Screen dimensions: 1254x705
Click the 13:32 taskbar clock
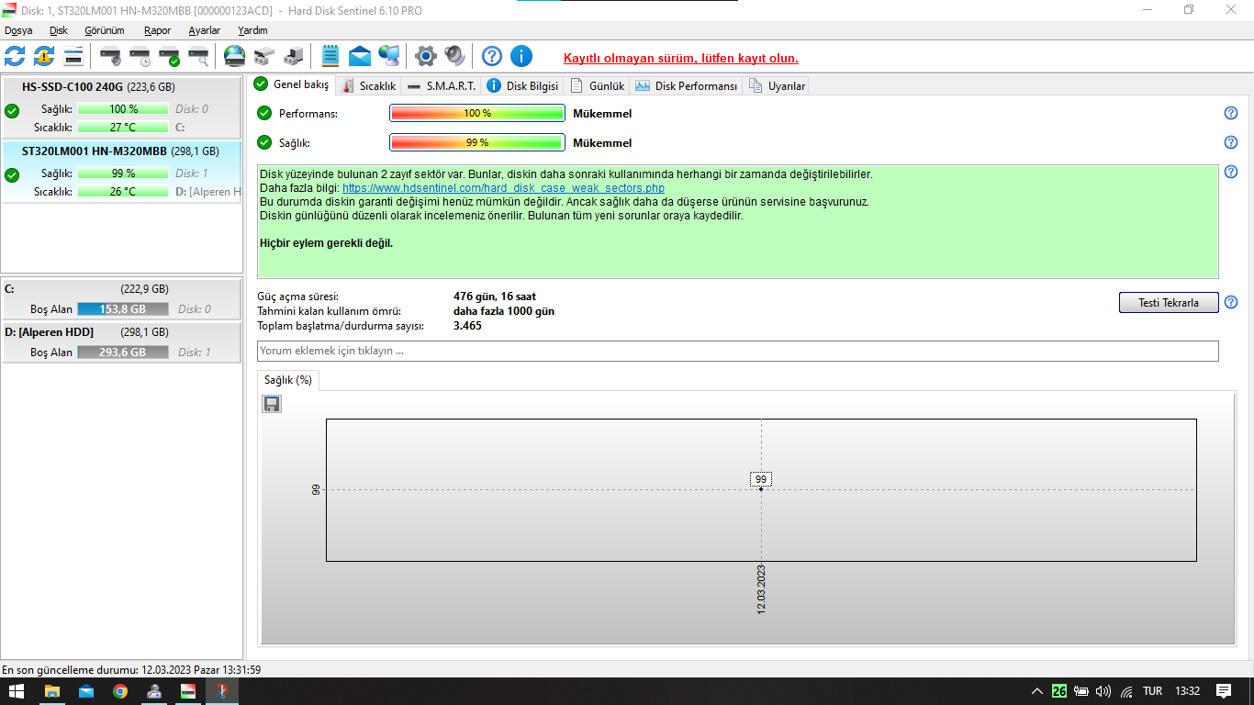point(1188,691)
